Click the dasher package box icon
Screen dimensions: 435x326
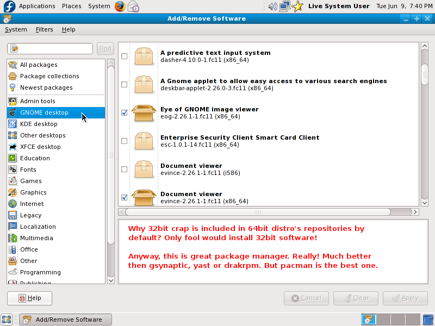[144, 57]
